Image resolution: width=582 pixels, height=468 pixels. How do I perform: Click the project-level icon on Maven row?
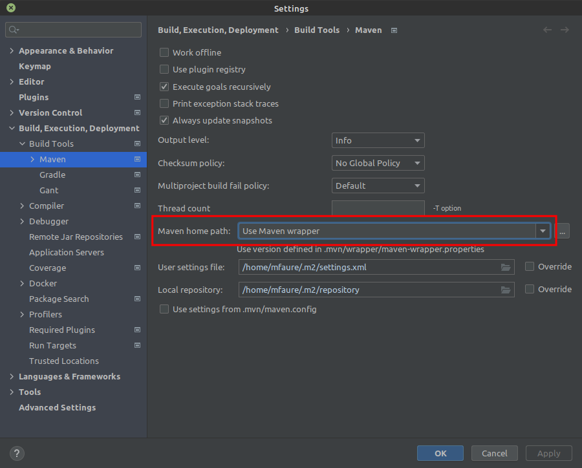137,159
